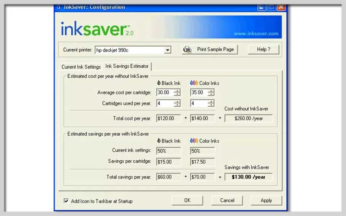Viewport: 346px width, 216px height.
Task: Click the InkSaver title bar icon
Action: click(59, 7)
